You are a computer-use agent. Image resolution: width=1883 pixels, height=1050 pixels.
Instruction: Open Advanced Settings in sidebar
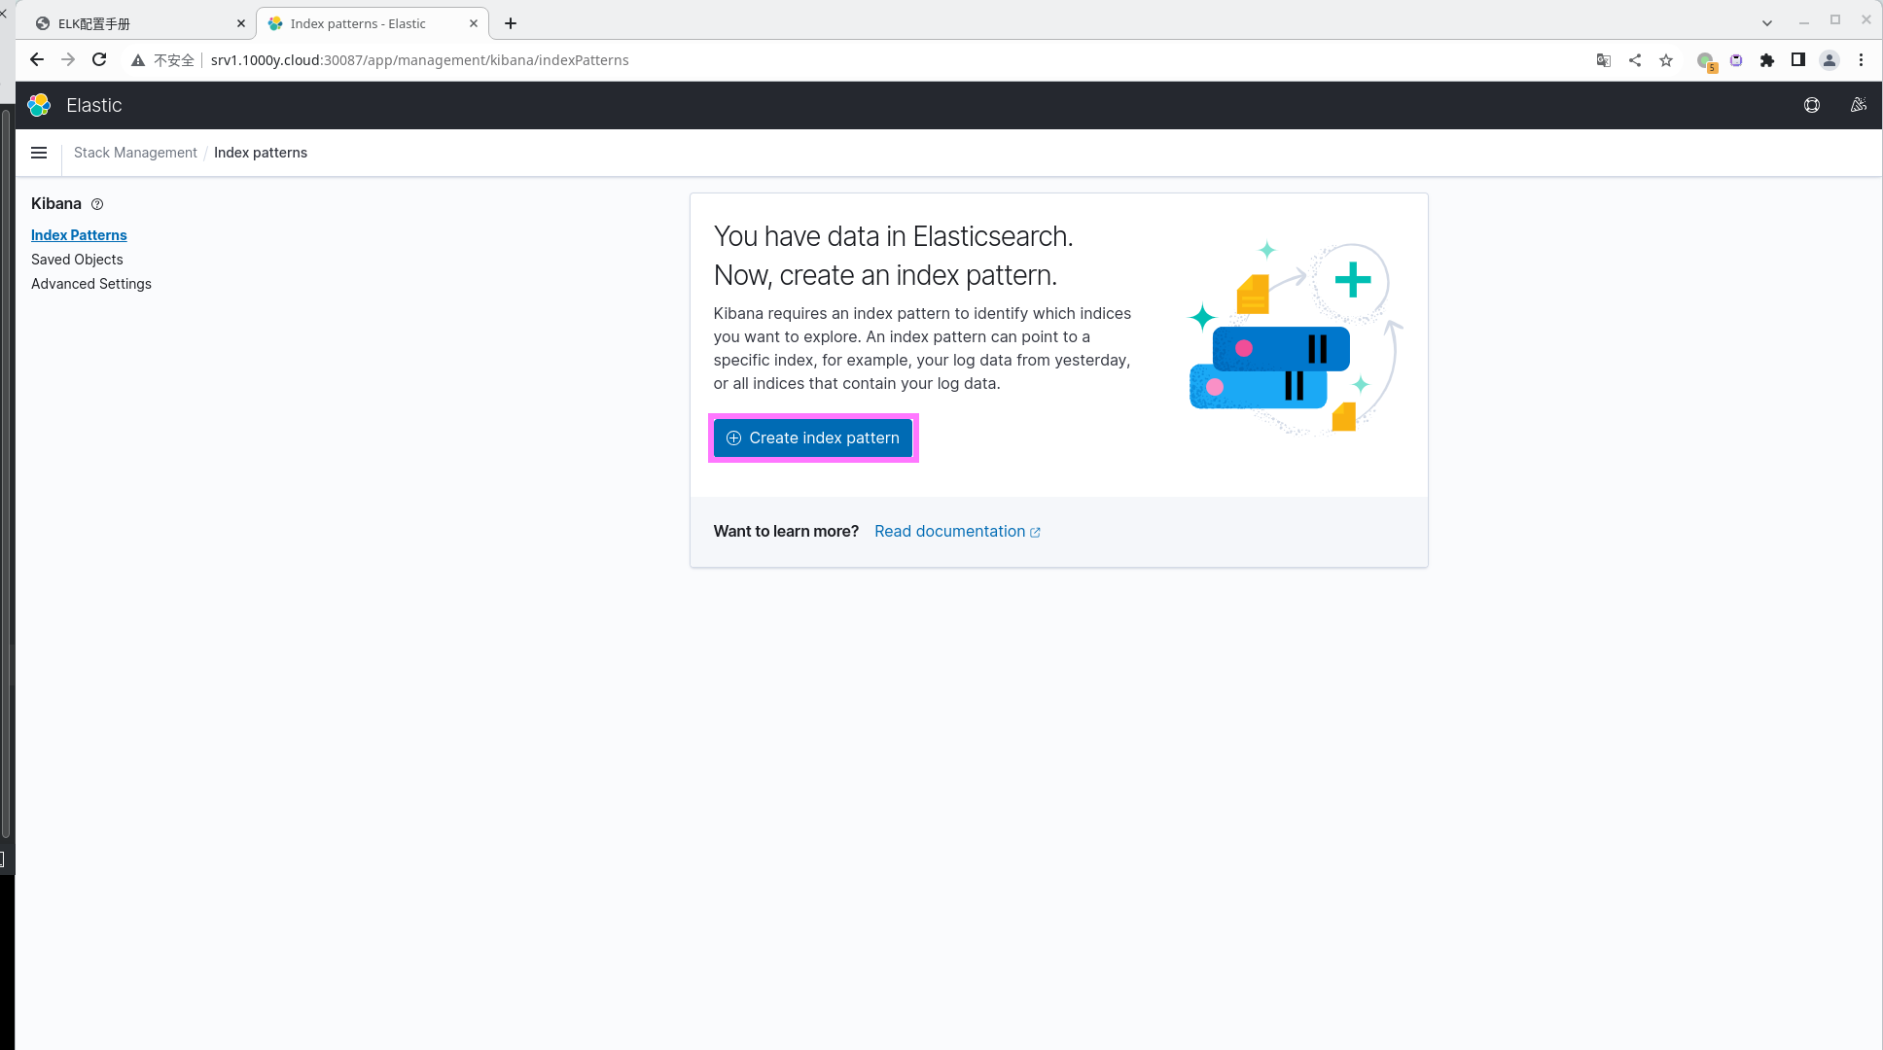pyautogui.click(x=91, y=284)
